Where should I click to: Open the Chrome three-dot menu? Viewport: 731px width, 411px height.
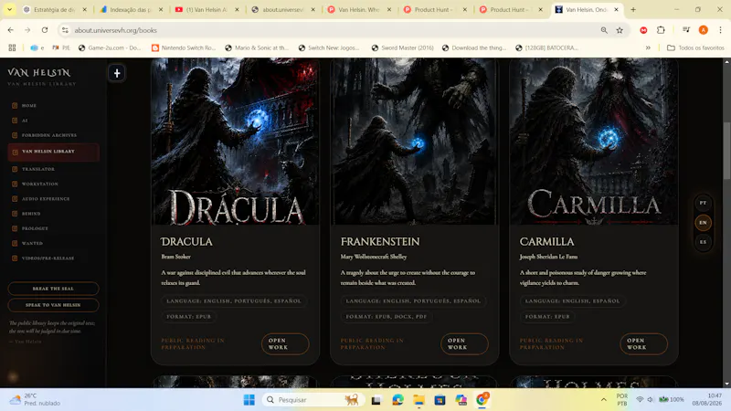tap(720, 30)
